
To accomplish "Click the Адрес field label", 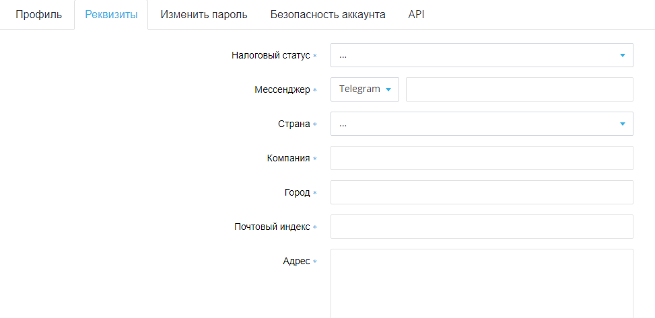I will (x=296, y=262).
